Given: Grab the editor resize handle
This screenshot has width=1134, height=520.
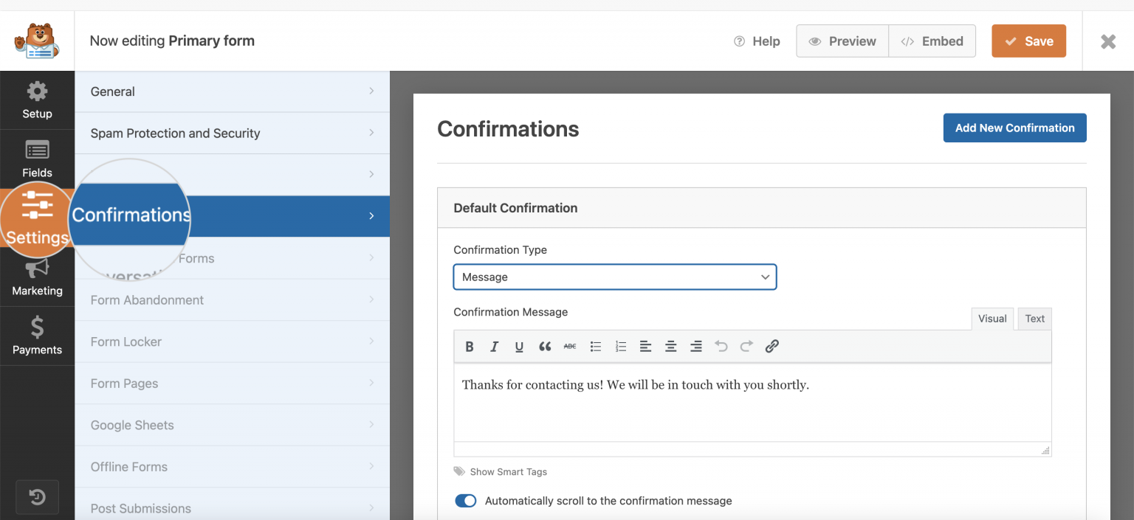Looking at the screenshot, I should [x=1045, y=450].
